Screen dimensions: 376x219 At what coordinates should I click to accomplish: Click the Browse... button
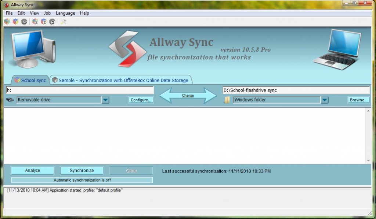pos(358,100)
